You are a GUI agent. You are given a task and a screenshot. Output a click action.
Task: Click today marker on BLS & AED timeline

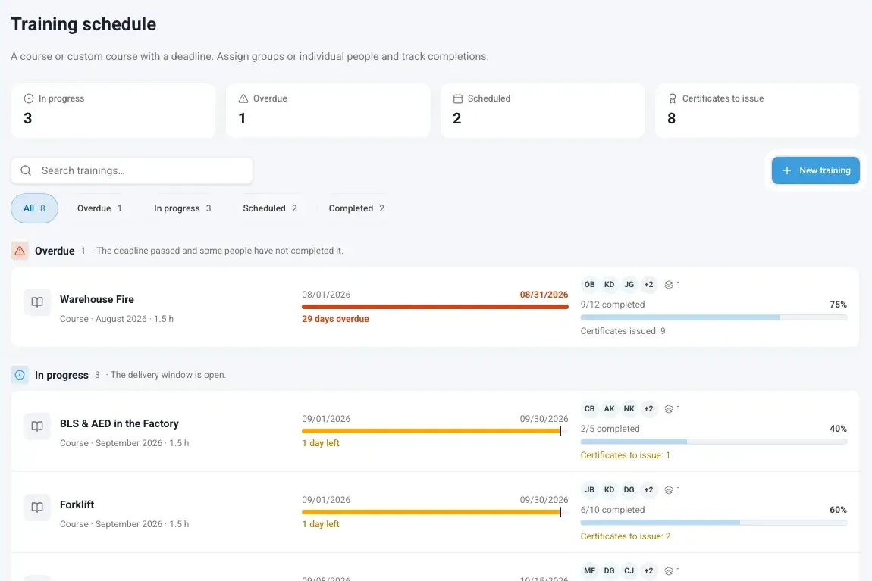[x=560, y=431]
